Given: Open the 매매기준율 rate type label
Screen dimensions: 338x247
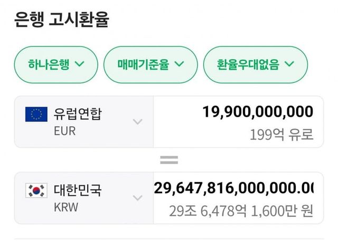Looking at the screenshot, I should tap(143, 64).
